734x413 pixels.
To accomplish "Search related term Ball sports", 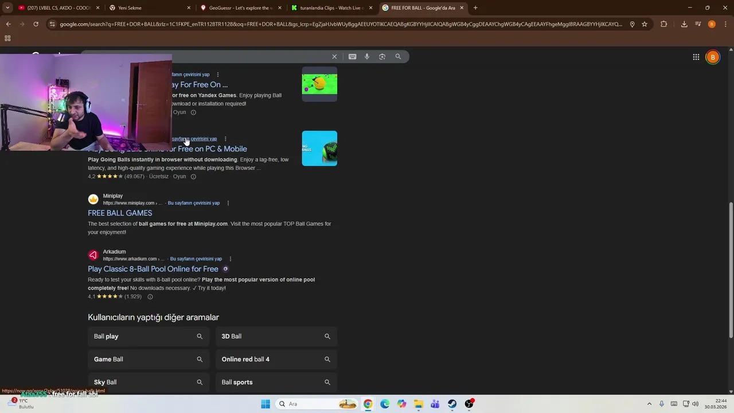I will 276,382.
